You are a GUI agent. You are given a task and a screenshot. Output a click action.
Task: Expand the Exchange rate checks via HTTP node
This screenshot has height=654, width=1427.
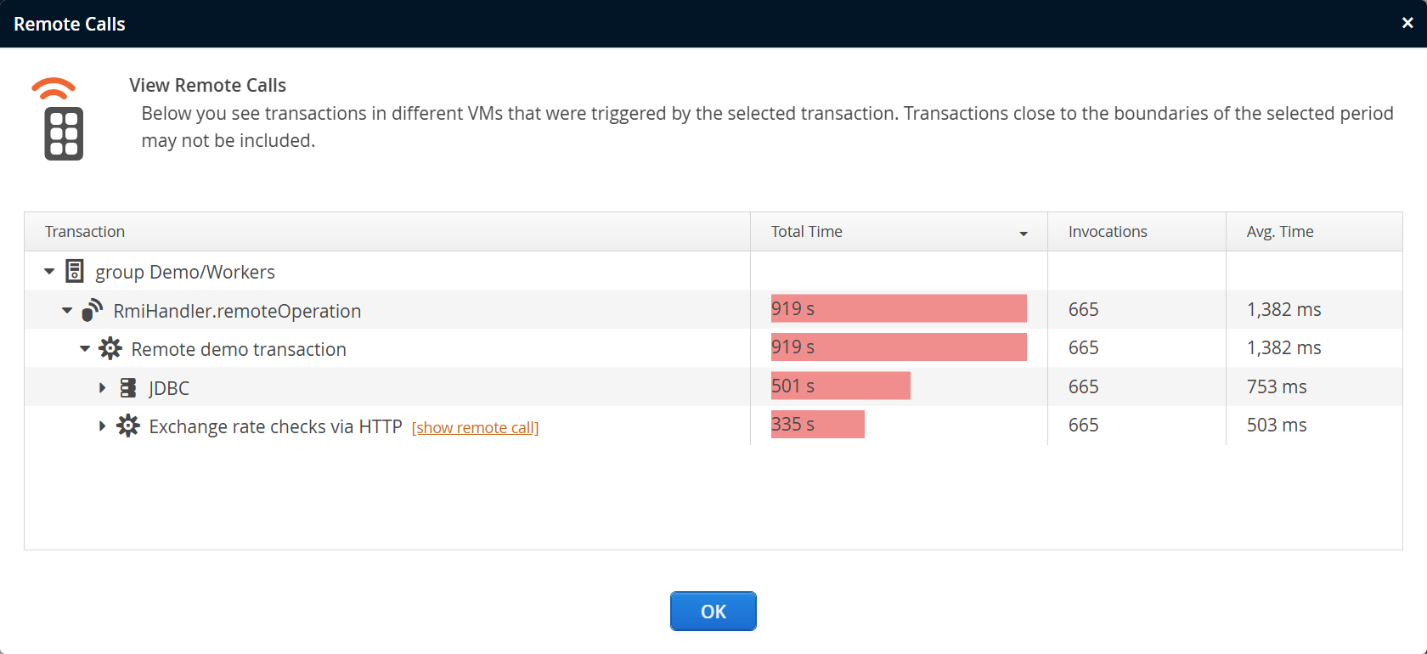pos(102,426)
